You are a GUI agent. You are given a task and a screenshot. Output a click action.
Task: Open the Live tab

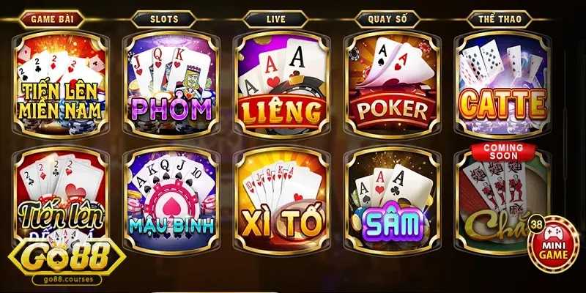(276, 20)
